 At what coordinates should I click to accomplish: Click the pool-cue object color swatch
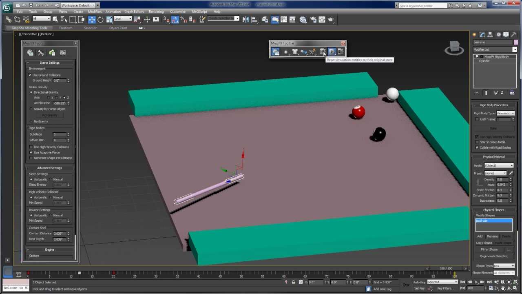[x=516, y=42]
